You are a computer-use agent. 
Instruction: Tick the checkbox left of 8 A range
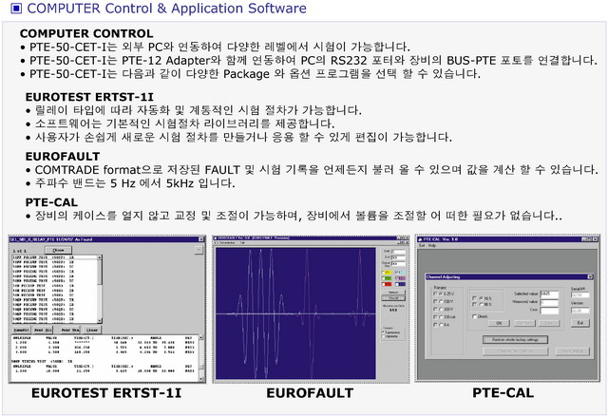[435, 325]
